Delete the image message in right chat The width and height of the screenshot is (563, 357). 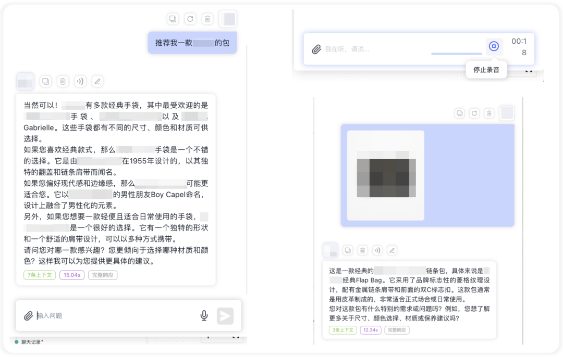pos(489,113)
